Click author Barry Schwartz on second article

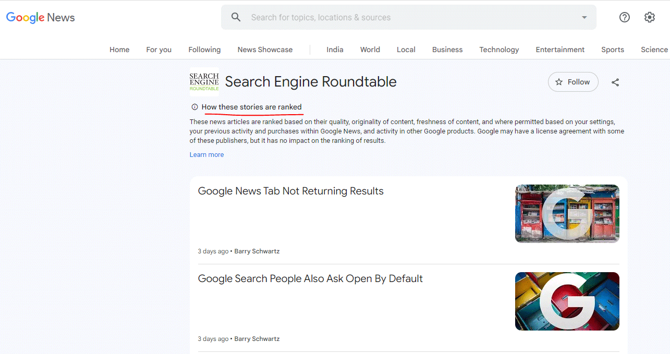[x=257, y=338]
